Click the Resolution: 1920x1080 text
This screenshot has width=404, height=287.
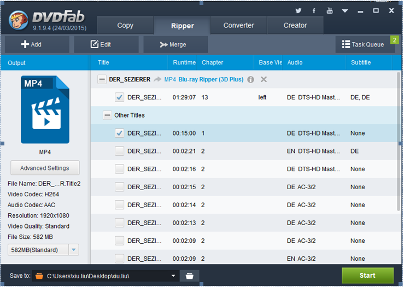coord(38,215)
